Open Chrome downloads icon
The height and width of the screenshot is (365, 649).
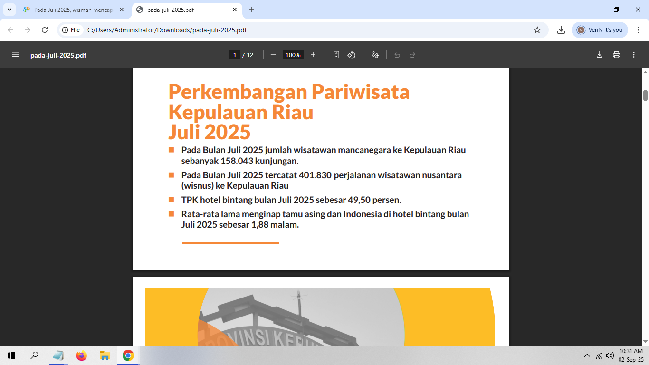coord(561,30)
